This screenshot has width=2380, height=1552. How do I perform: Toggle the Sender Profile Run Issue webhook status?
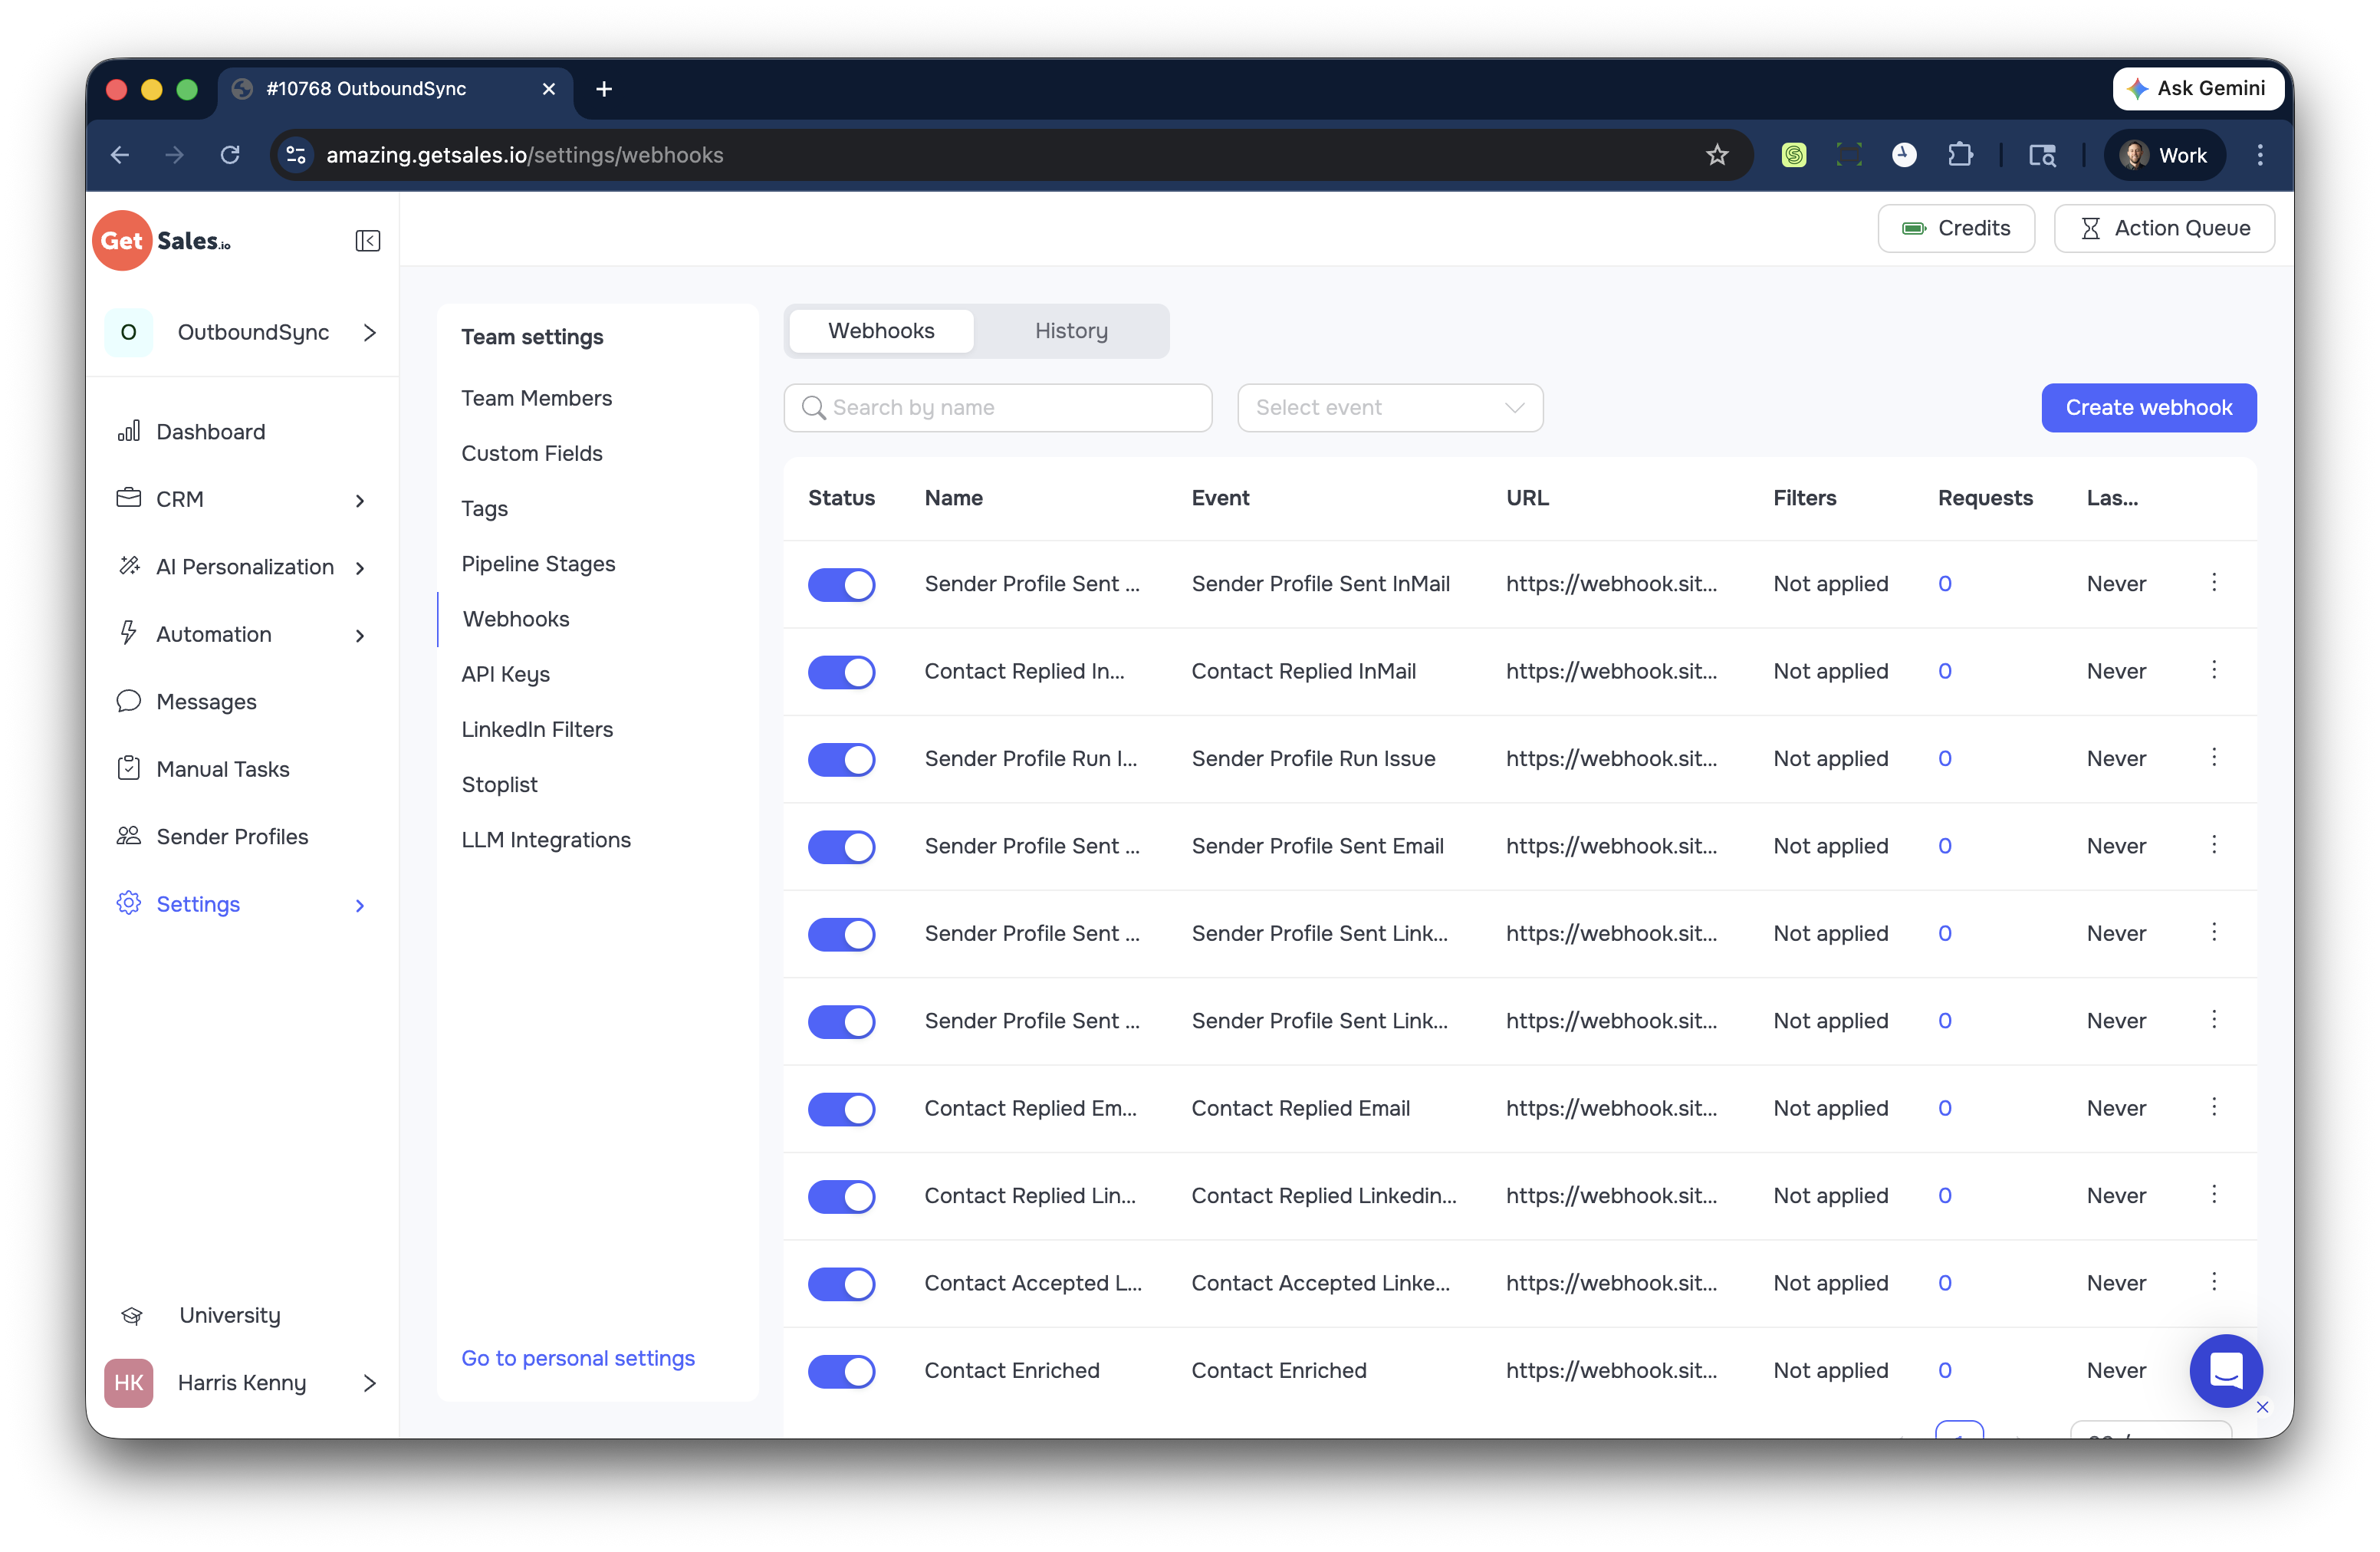[841, 759]
